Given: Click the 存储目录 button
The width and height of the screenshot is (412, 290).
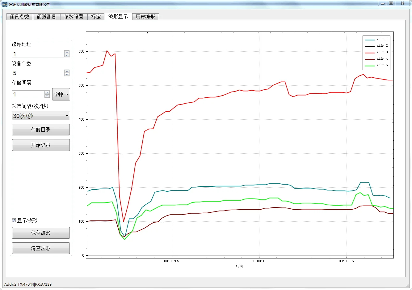Looking at the screenshot, I should pyautogui.click(x=41, y=130).
